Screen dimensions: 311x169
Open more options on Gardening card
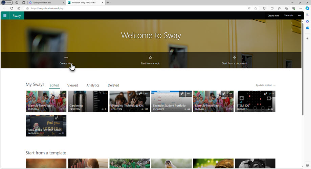click(105, 94)
